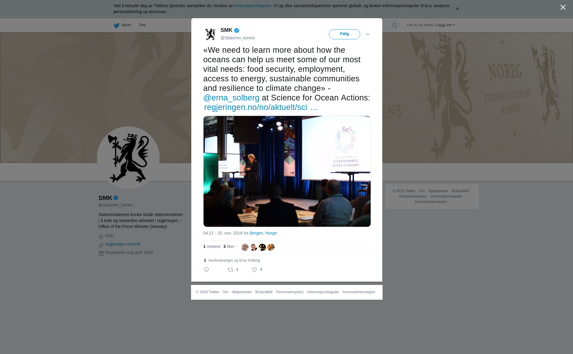Close the tweet overlay with large X
573x354 pixels.
pos(563,7)
